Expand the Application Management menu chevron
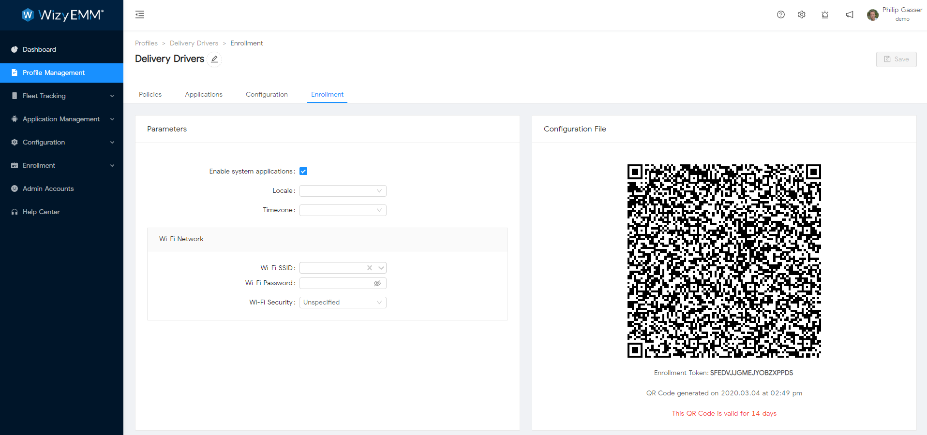Image resolution: width=927 pixels, height=435 pixels. (x=112, y=119)
